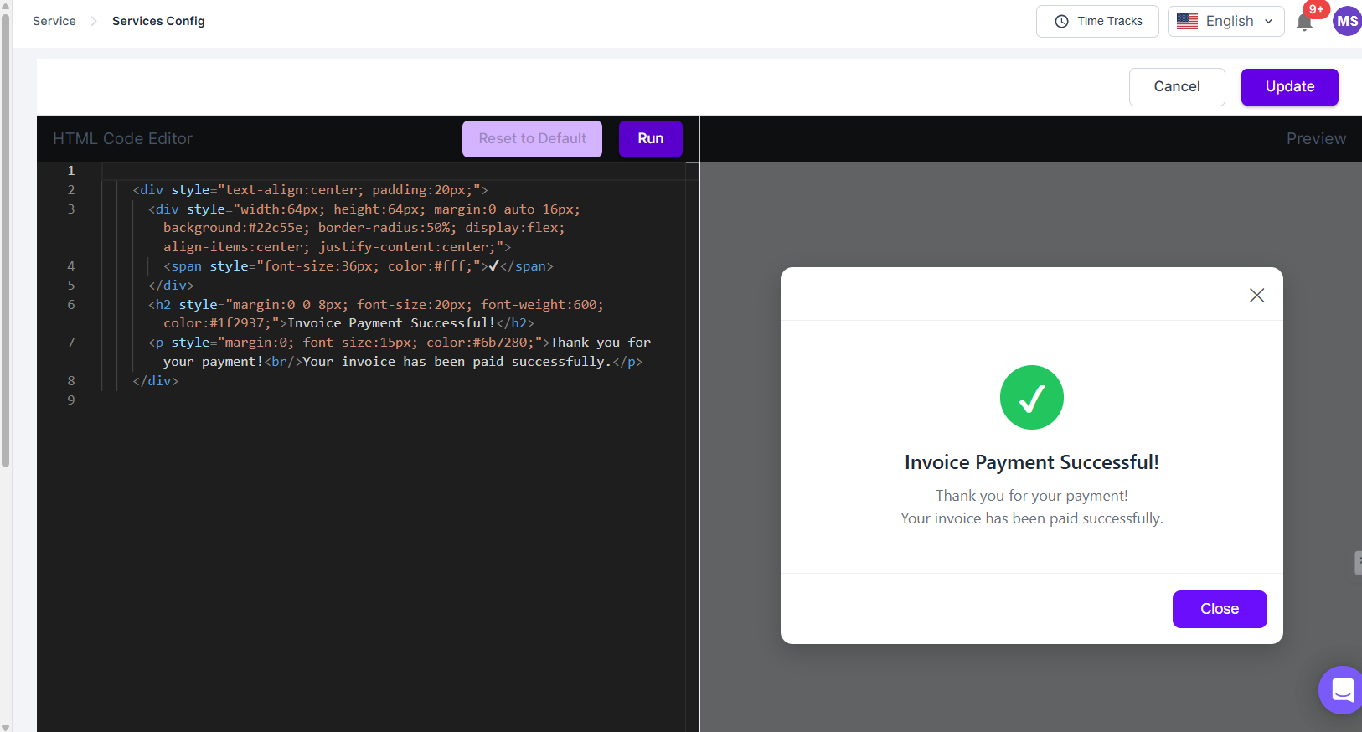
Task: Click the Invoice Payment Successful heading
Action: (1031, 462)
